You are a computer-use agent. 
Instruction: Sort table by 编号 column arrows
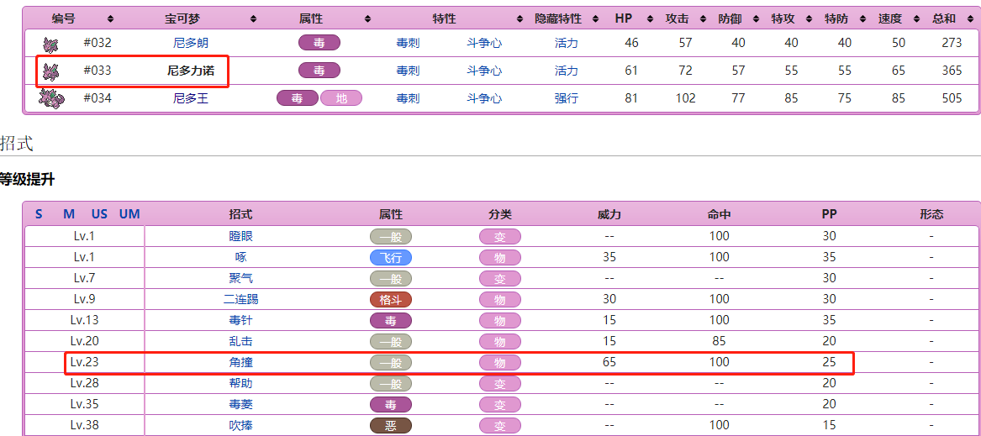tap(111, 19)
